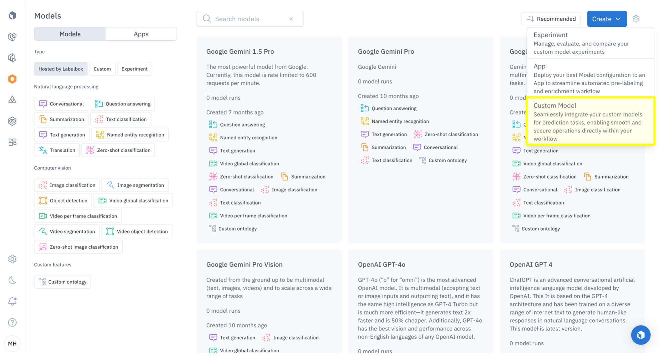Open notifications bell icon
Viewport: 667px width, 363px height.
tap(12, 301)
